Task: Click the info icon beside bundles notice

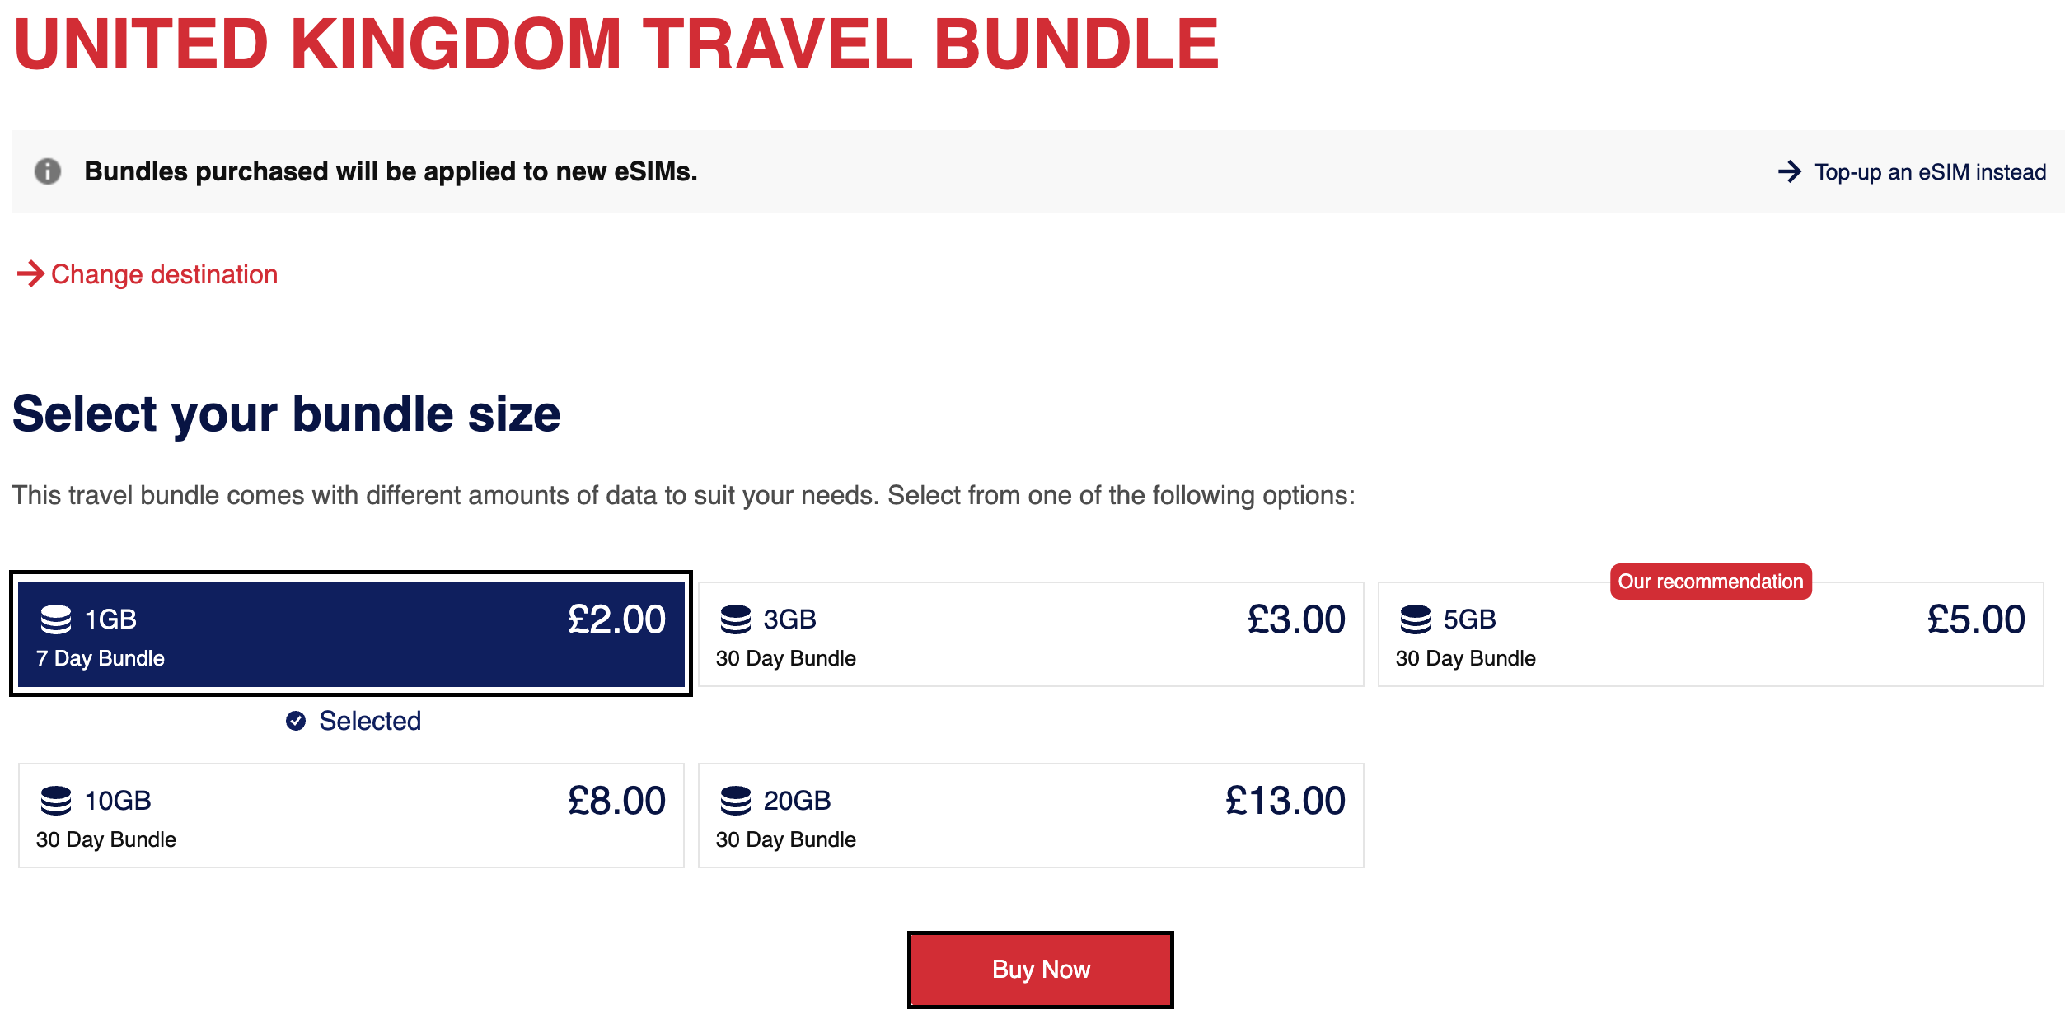Action: point(48,171)
